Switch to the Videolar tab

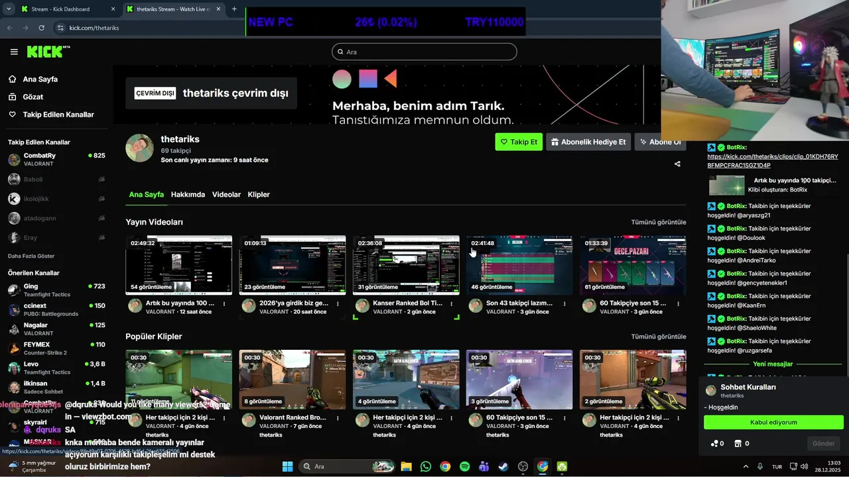coord(226,194)
